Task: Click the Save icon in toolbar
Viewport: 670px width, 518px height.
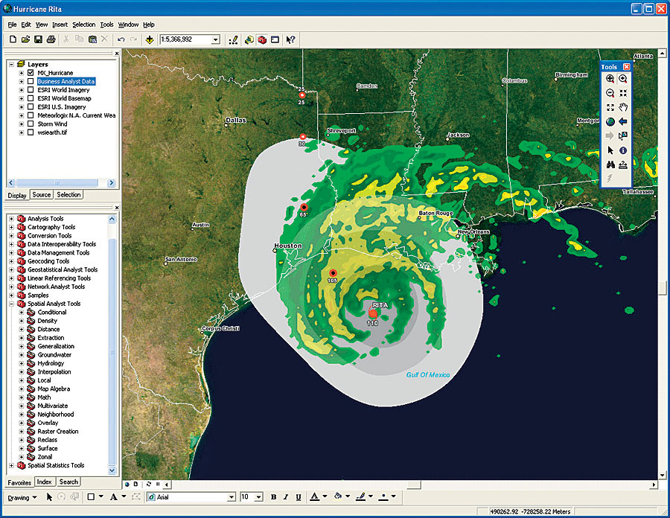Action: [38, 39]
